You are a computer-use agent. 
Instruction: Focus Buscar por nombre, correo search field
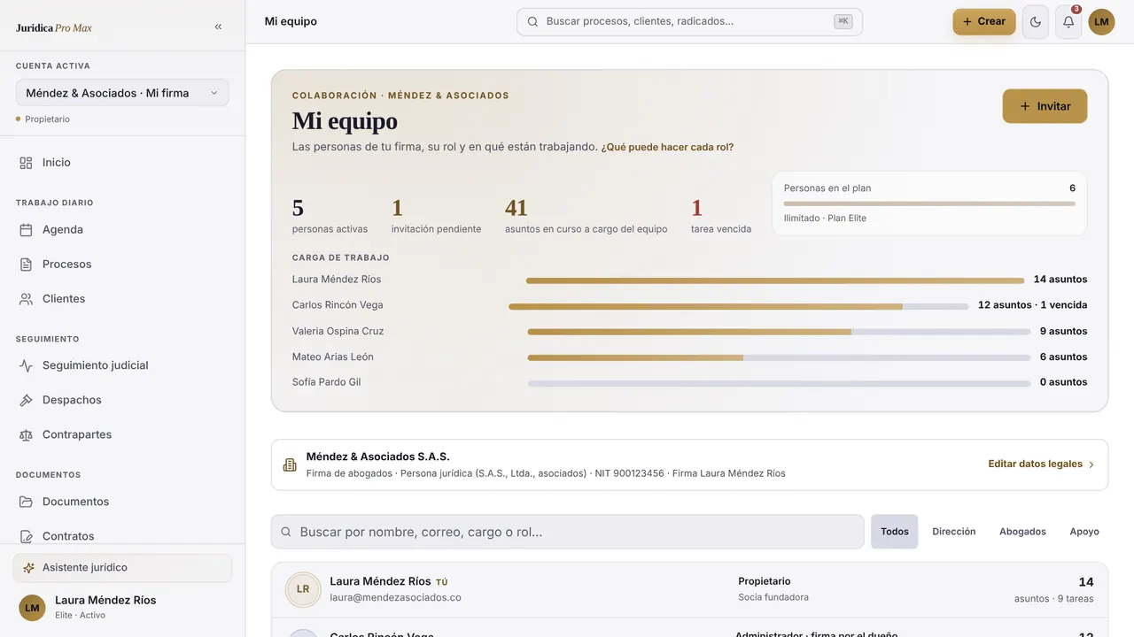(x=567, y=532)
